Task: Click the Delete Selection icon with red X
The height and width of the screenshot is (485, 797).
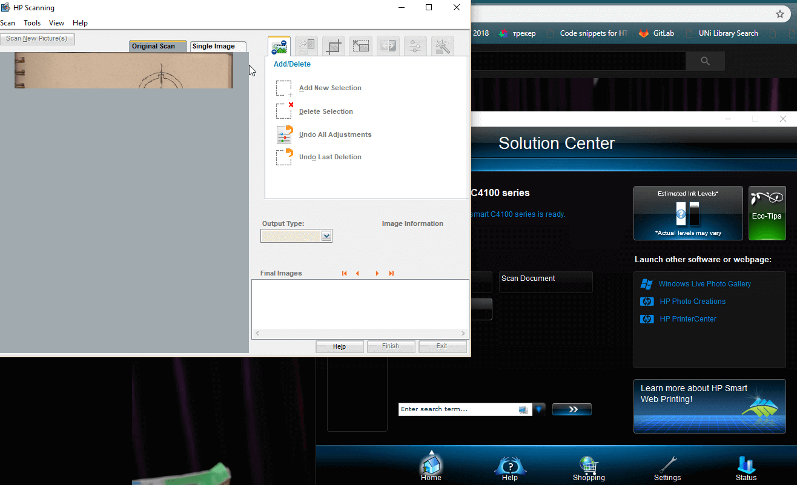Action: pyautogui.click(x=284, y=111)
